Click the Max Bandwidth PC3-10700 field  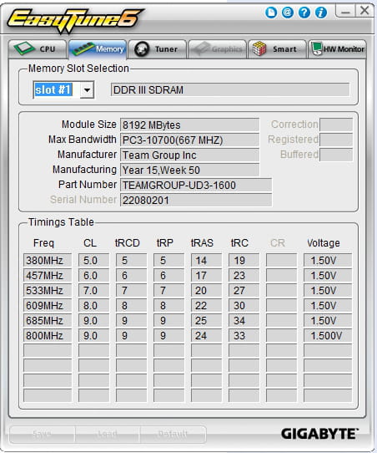[189, 140]
